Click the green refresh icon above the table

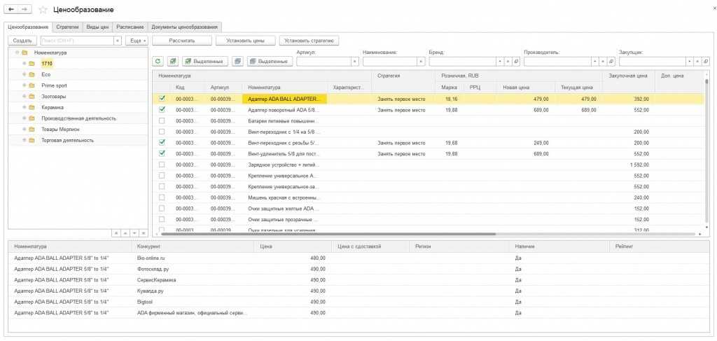click(x=158, y=62)
